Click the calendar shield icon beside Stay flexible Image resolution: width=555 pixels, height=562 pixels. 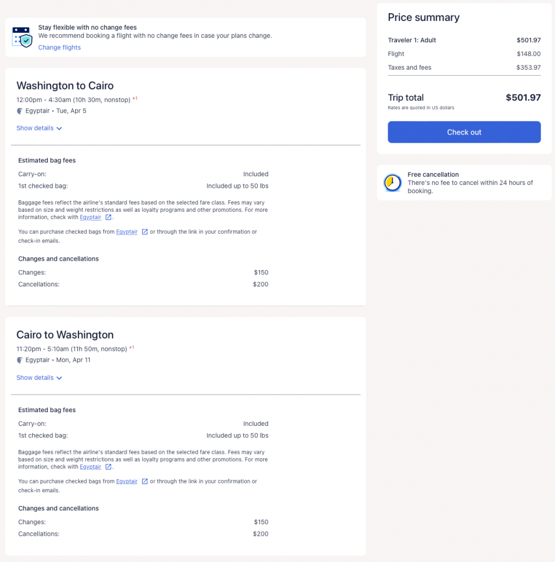point(22,37)
